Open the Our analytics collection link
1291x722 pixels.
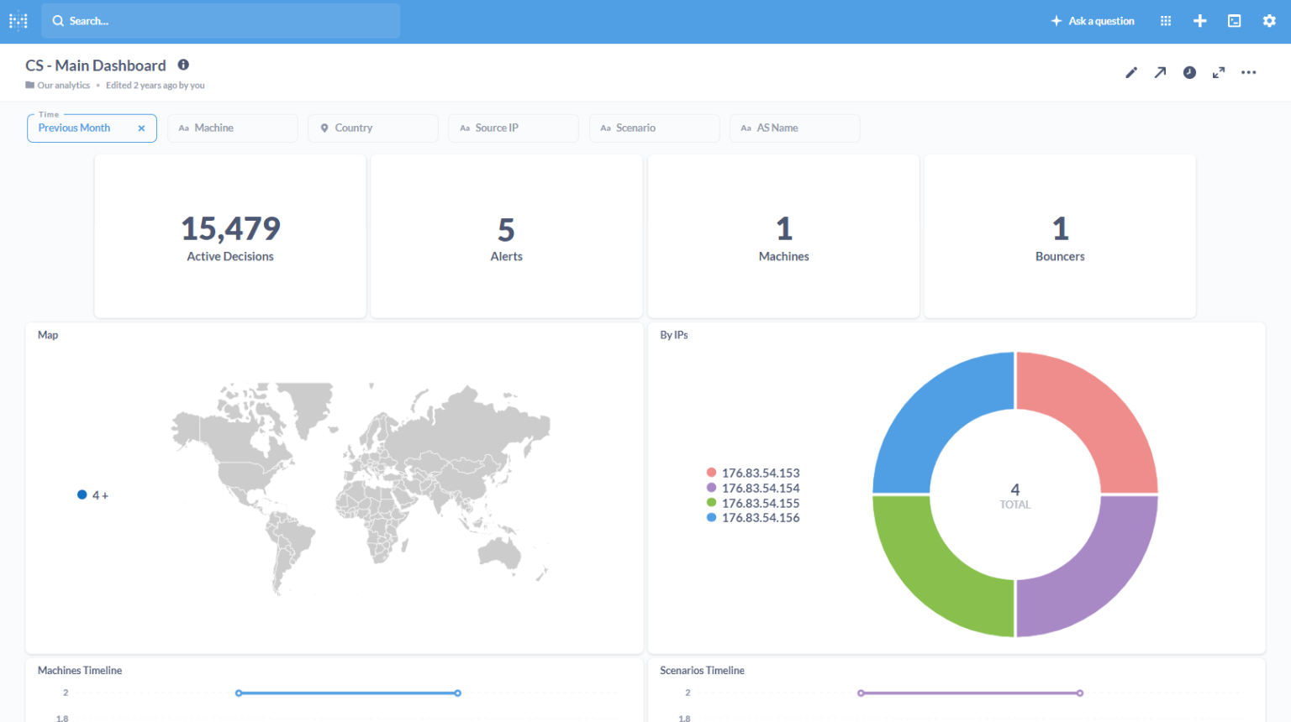click(x=64, y=85)
